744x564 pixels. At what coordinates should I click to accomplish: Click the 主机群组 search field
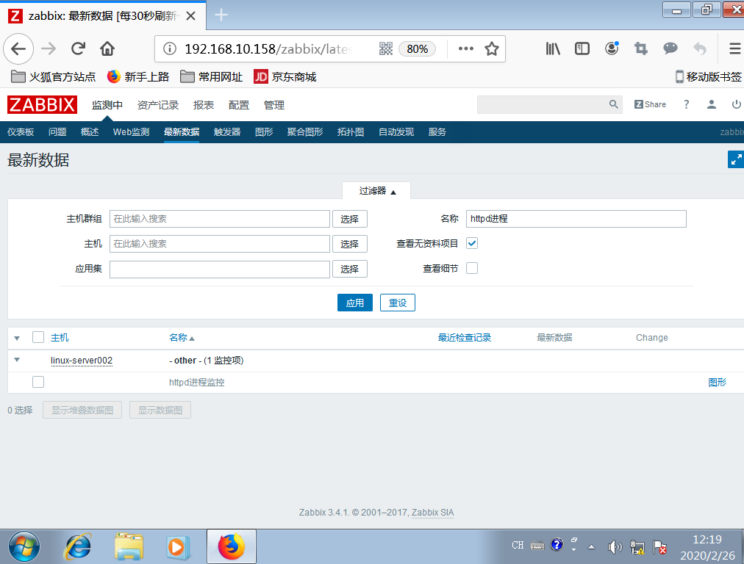click(220, 219)
